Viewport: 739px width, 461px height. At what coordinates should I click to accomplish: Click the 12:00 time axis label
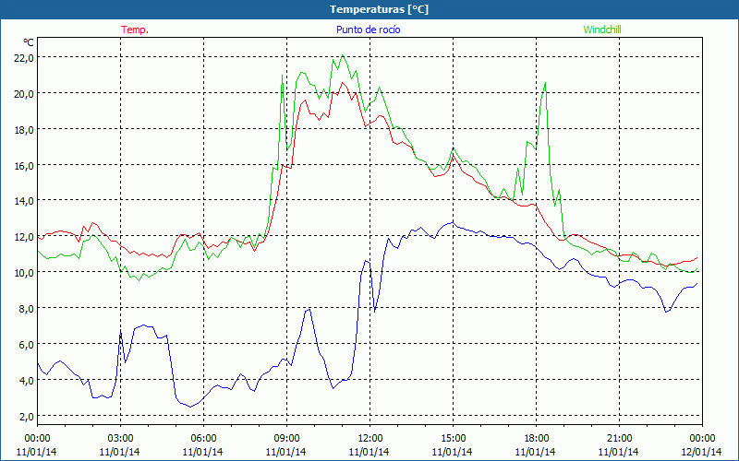[x=370, y=439]
